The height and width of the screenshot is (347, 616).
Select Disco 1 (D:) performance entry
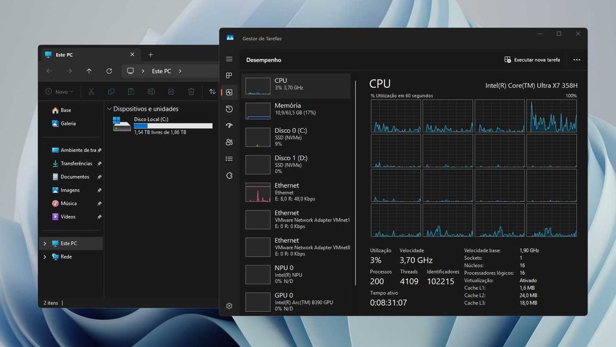296,164
